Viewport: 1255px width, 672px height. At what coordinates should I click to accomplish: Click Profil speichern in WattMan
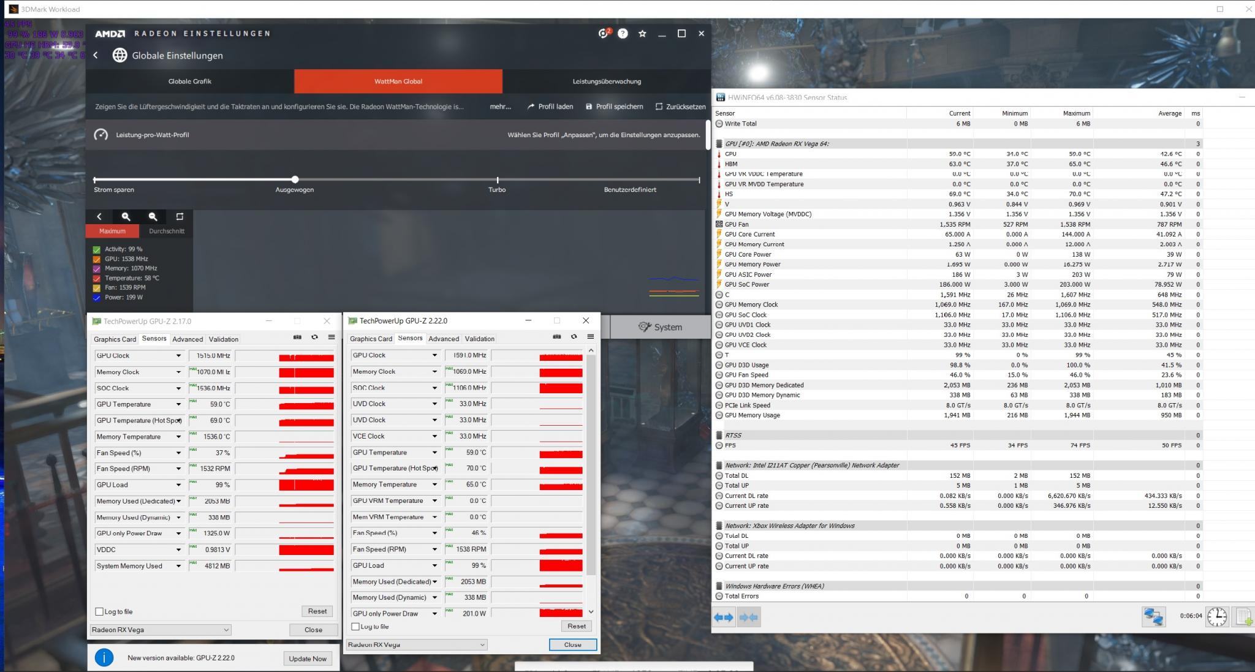(x=614, y=107)
